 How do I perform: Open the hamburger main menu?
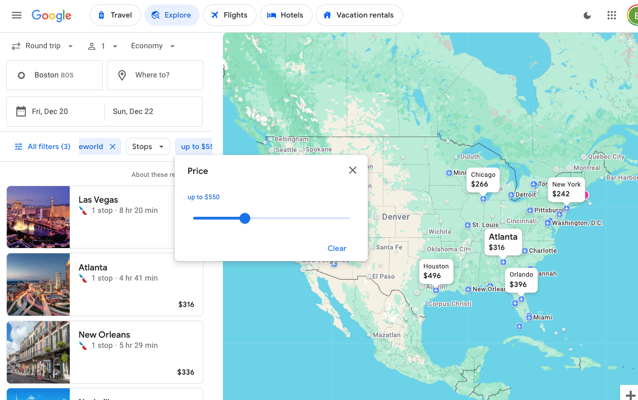17,15
